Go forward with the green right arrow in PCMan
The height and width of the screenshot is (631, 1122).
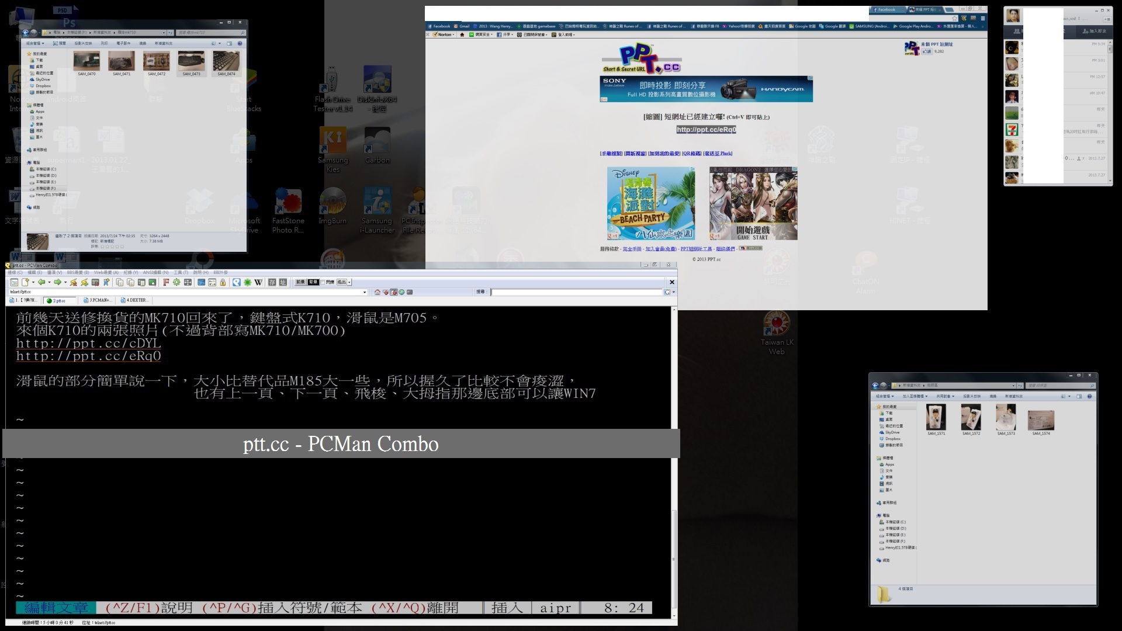(x=58, y=282)
